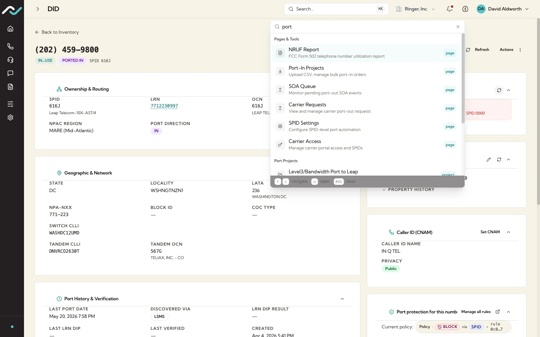Click the DA user avatar
Viewport: 540px width, 337px height.
(481, 9)
